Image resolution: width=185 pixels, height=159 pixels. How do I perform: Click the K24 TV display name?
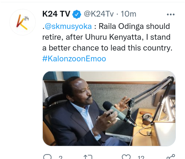coord(56,14)
